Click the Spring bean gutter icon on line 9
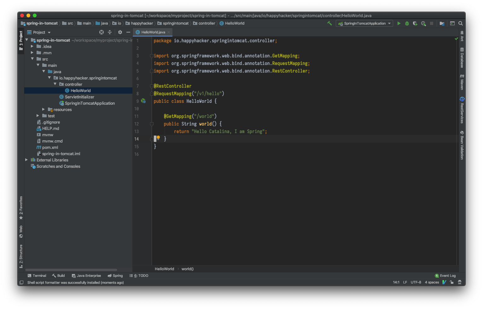Viewport: 483px width, 309px height. [143, 101]
